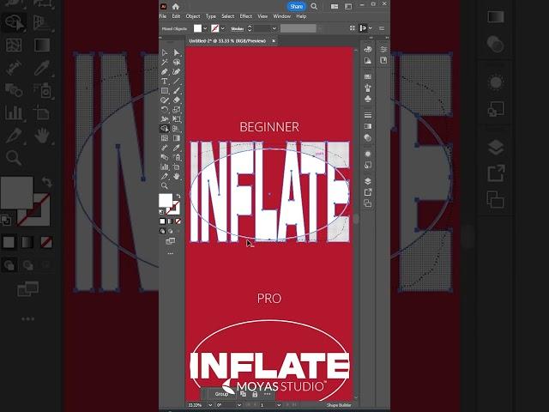Open the Type menu
This screenshot has height=412, width=549.
click(211, 16)
